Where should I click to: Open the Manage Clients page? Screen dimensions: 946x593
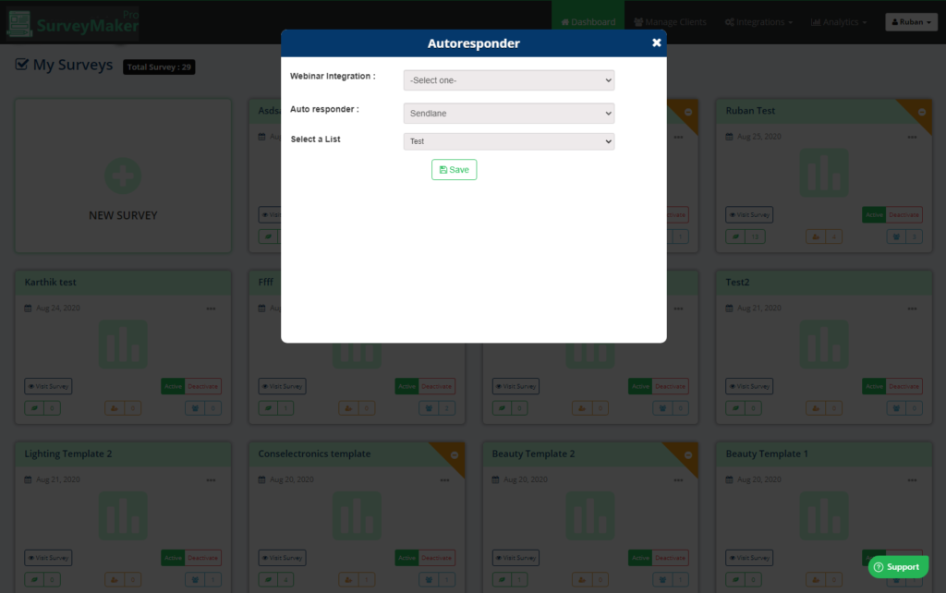[x=671, y=22]
